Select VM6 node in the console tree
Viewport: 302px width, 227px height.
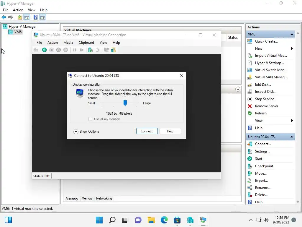pyautogui.click(x=15, y=32)
